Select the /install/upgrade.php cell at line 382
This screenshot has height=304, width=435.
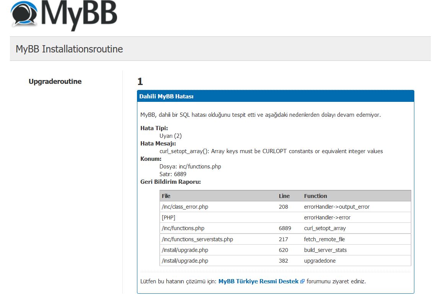pos(185,261)
